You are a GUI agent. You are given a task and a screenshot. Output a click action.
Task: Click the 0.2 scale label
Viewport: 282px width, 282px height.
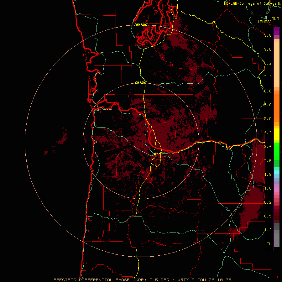point(268,202)
